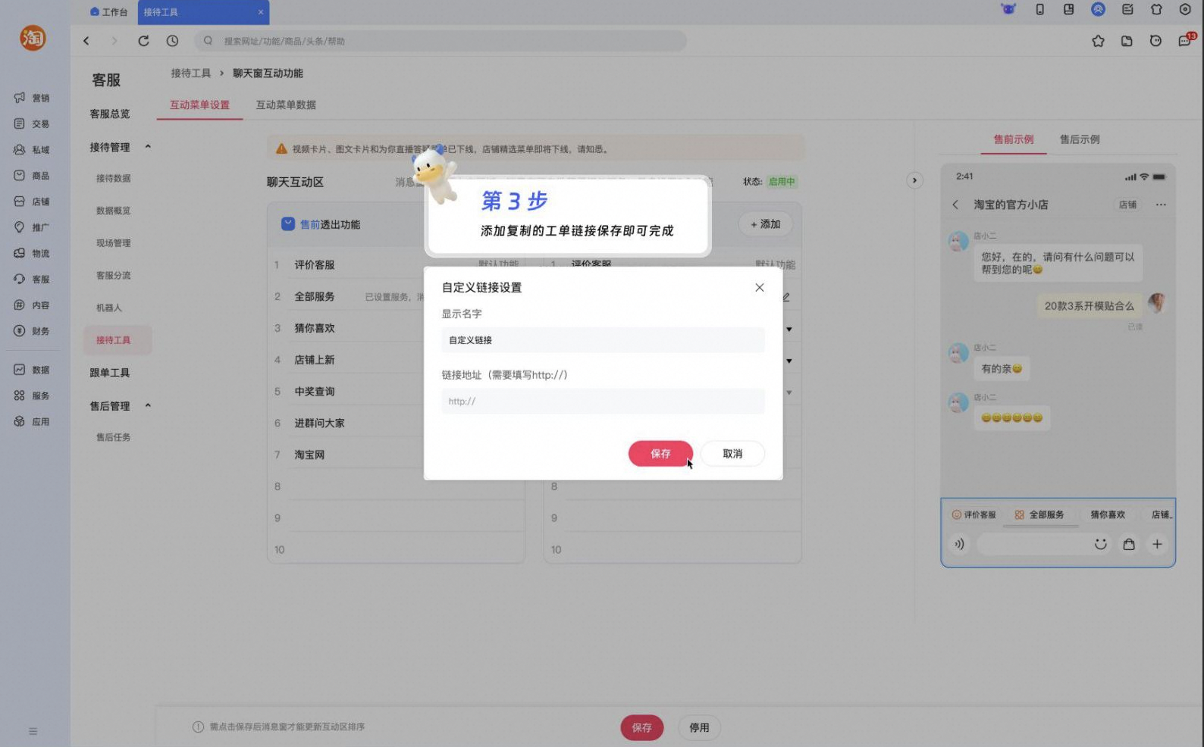The height and width of the screenshot is (747, 1204).
Task: Open 服务 in the left sidebar
Action: pyautogui.click(x=32, y=395)
